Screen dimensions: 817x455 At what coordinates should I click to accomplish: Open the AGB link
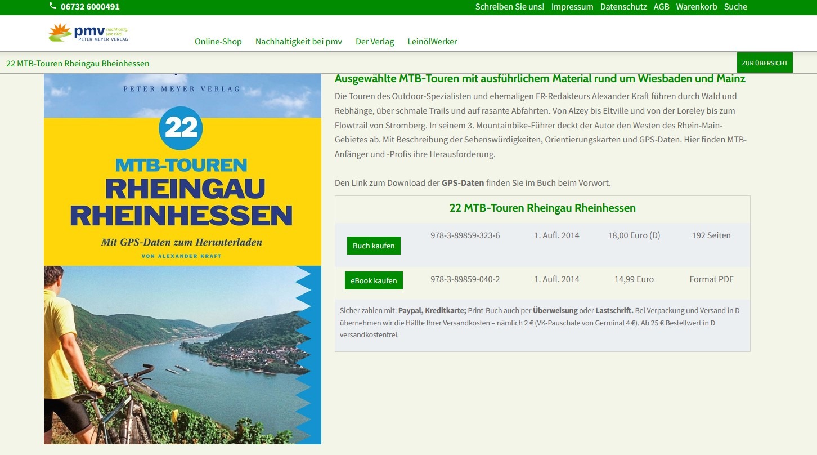coord(662,7)
